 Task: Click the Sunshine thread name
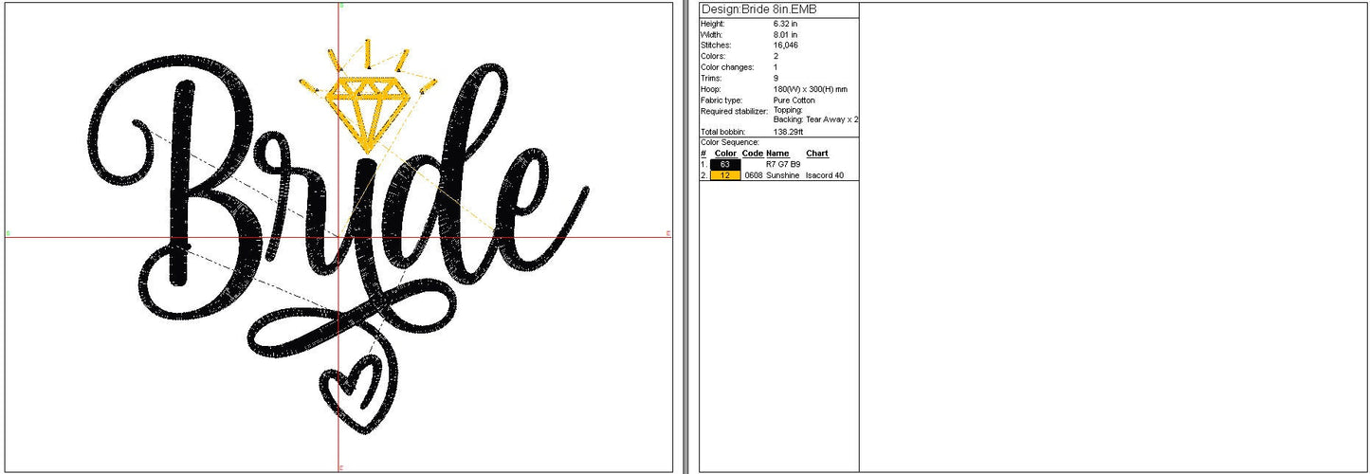point(783,175)
